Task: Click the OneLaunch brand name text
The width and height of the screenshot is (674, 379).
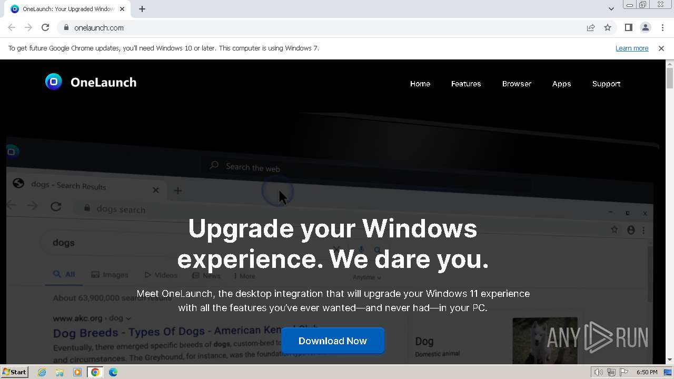Action: [103, 82]
